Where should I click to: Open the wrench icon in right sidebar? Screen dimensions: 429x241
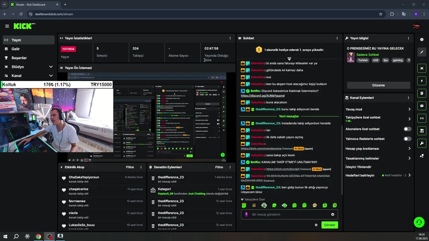(422, 143)
